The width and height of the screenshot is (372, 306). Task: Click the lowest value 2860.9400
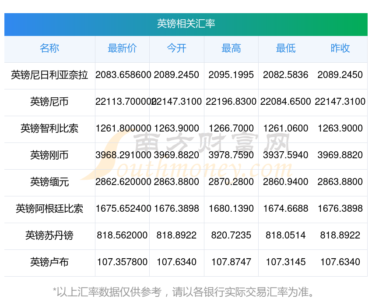pos(286,182)
